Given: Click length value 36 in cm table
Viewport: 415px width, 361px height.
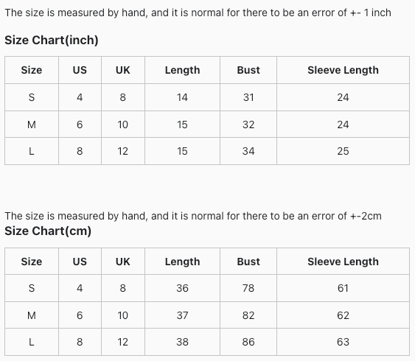Looking at the screenshot, I should [182, 288].
